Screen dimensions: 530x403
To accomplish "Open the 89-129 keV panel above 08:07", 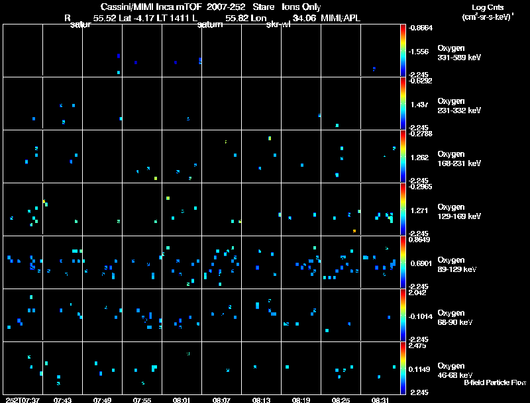I will tap(222, 262).
